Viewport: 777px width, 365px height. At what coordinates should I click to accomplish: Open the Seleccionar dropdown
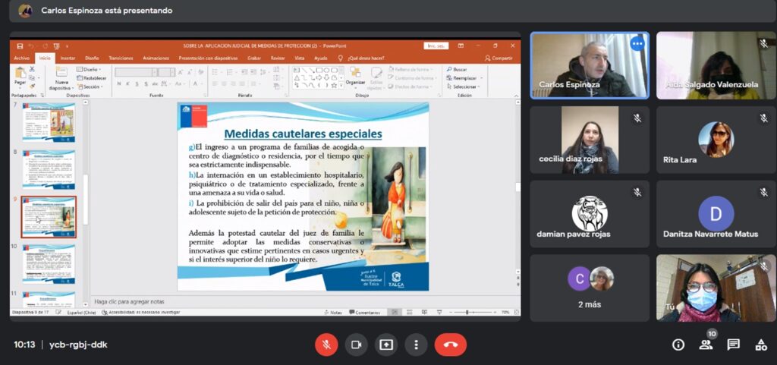[464, 87]
